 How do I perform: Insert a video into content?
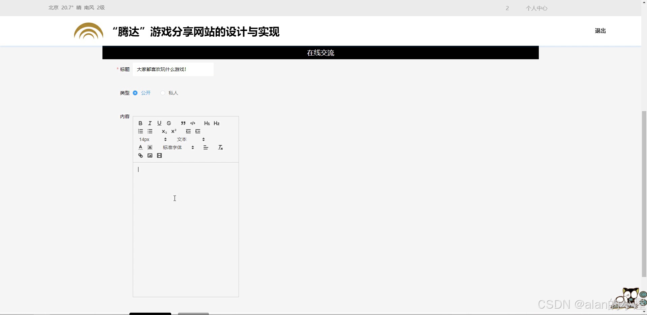(x=159, y=155)
